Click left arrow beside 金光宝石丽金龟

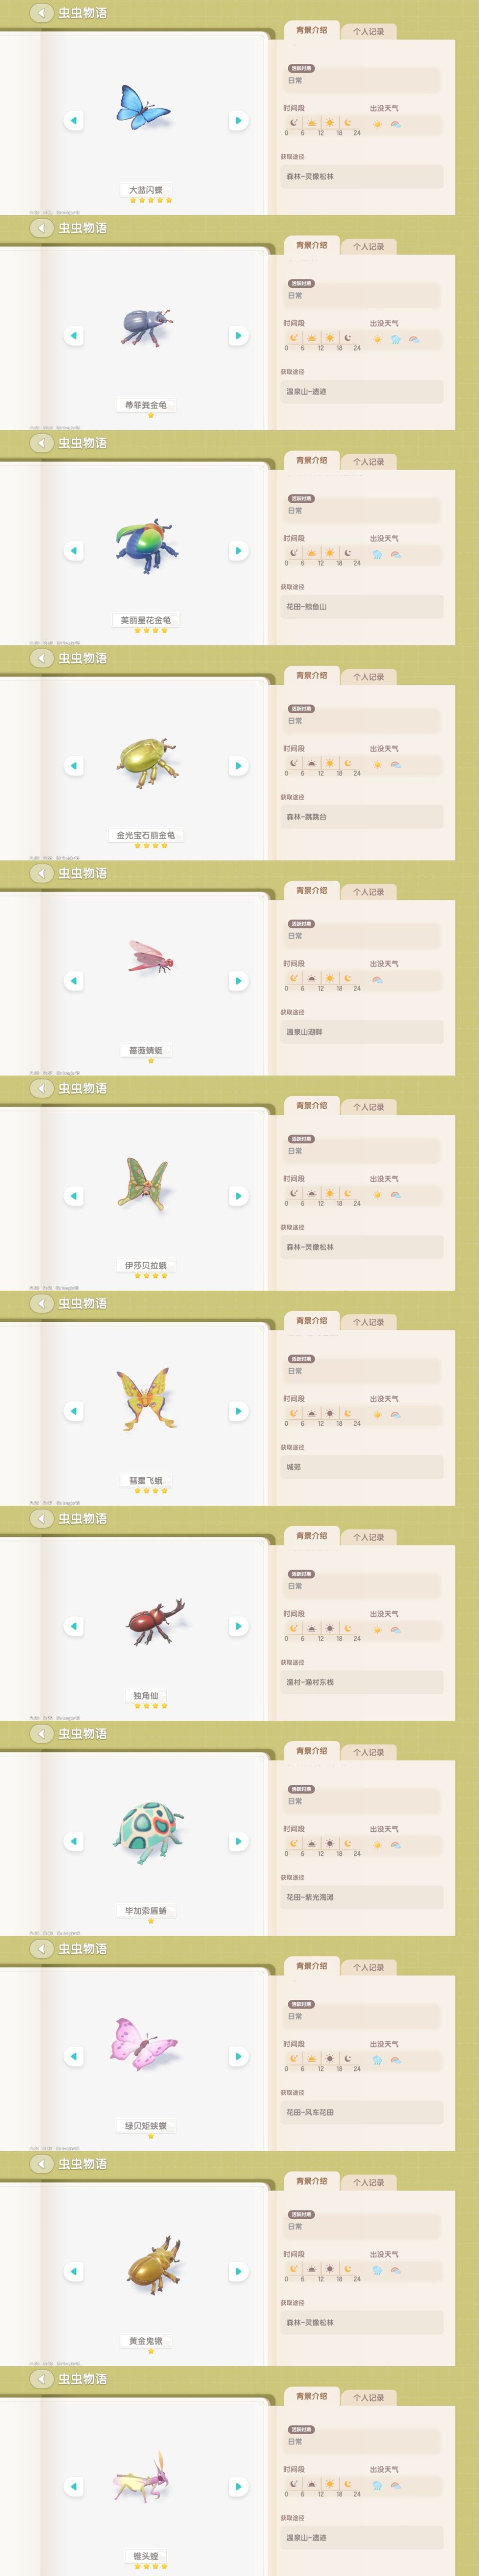pos(73,766)
